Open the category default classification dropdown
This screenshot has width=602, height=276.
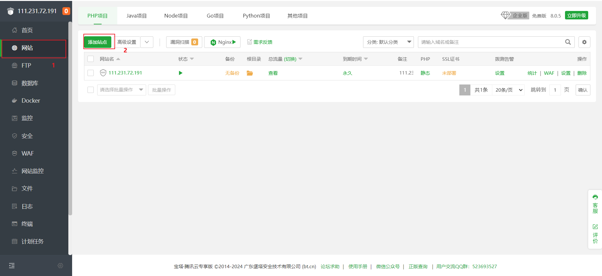coord(388,42)
